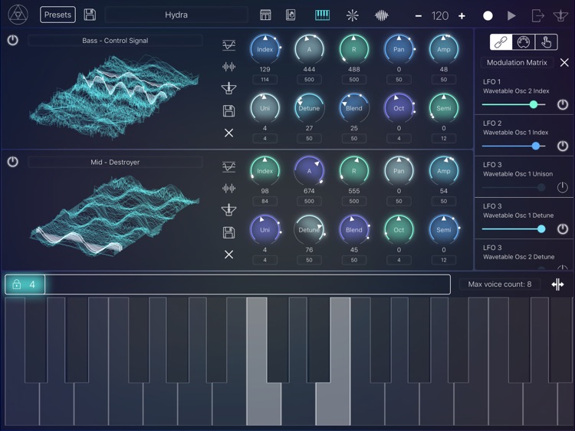The image size is (575, 431).
Task: Select the Detune knob of Mid oscillator
Action: point(309,229)
